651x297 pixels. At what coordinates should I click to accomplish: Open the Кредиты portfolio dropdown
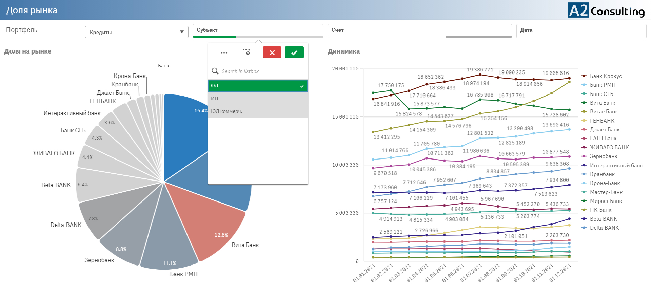(x=136, y=32)
